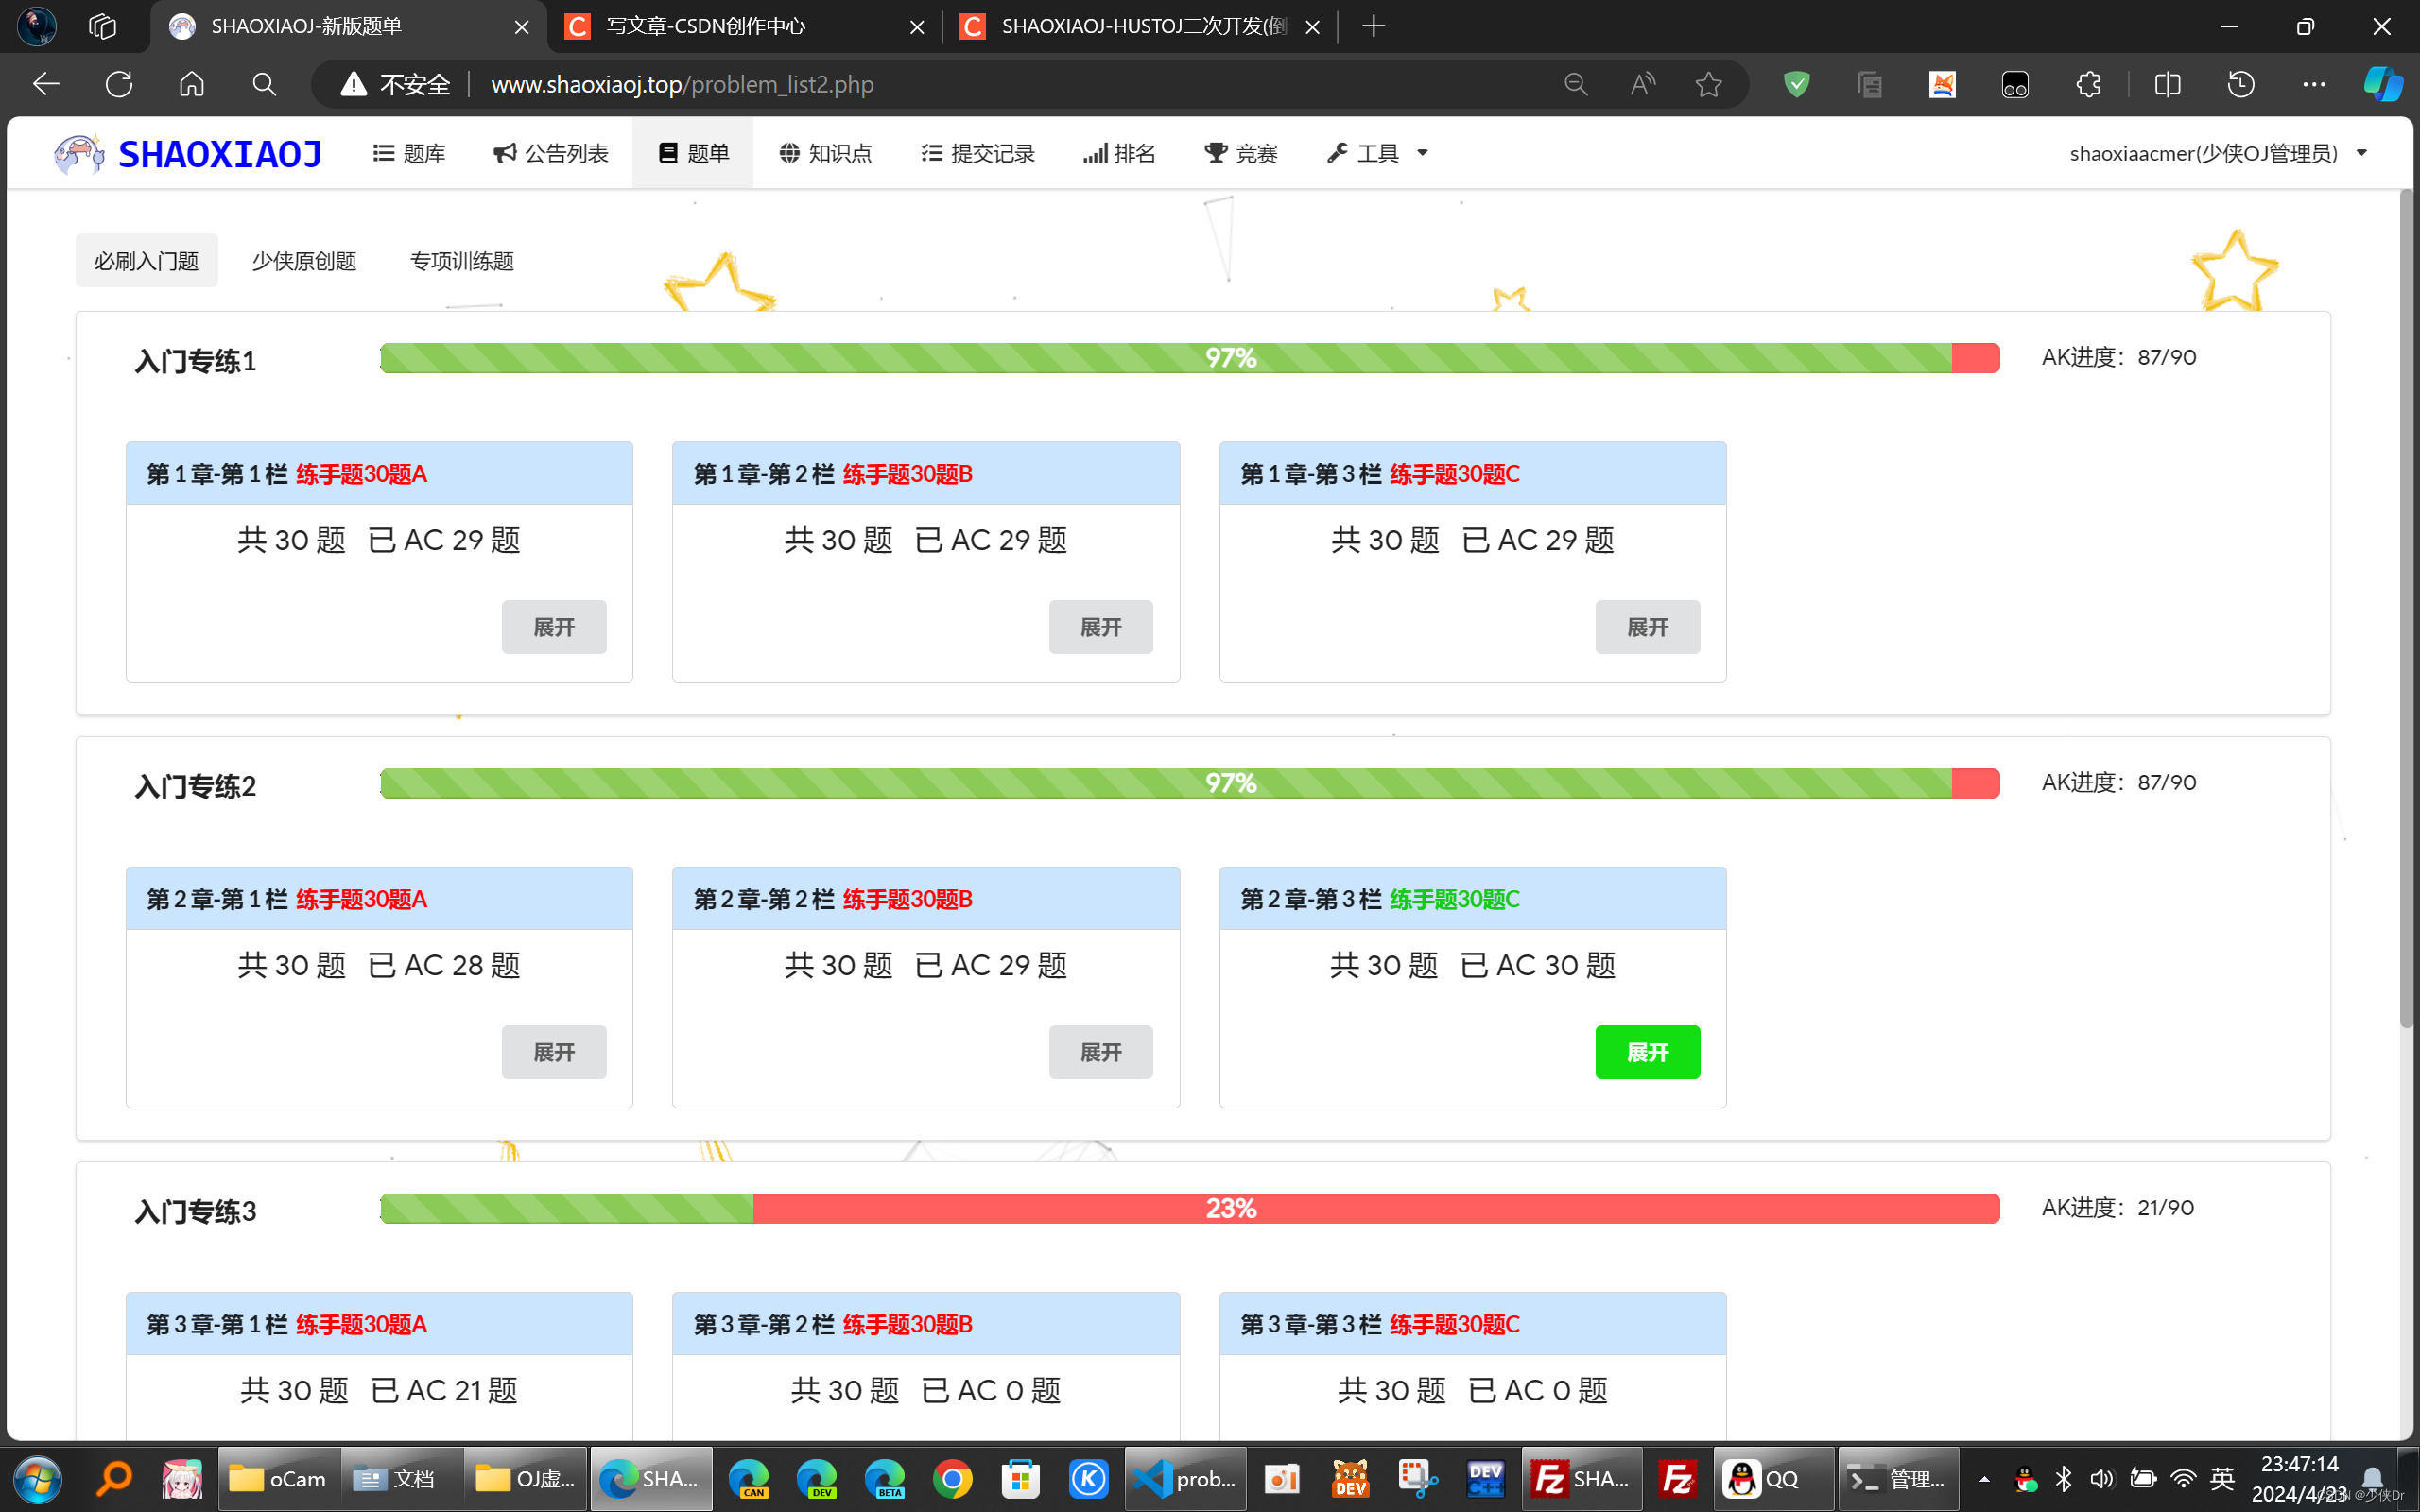Screen dimensions: 2420x1512
Task: Click the 入门专练3 23% progress bar
Action: tap(1189, 1208)
